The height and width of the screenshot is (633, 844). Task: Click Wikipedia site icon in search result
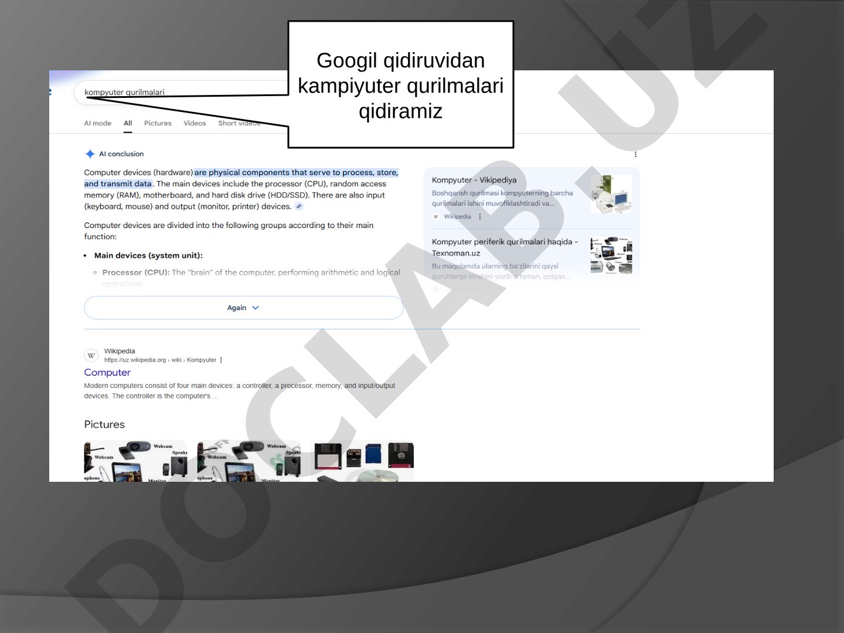91,356
